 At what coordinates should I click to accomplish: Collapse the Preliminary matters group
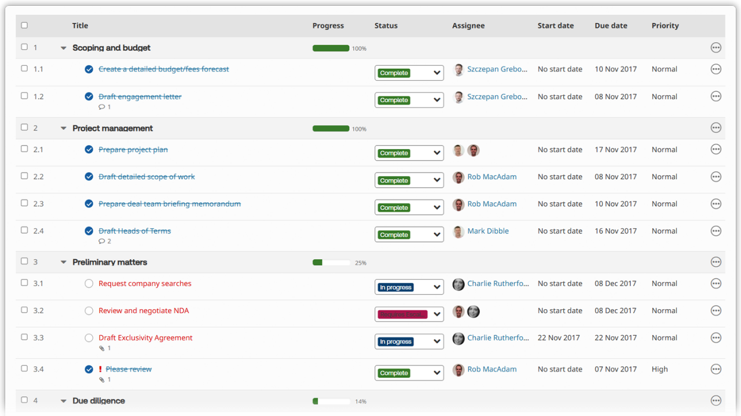[64, 262]
